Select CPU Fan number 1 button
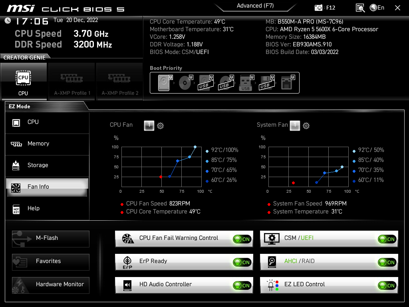The width and height of the screenshot is (409, 307). pos(149,125)
